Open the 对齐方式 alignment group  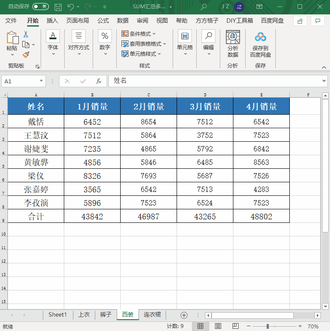coord(79,43)
